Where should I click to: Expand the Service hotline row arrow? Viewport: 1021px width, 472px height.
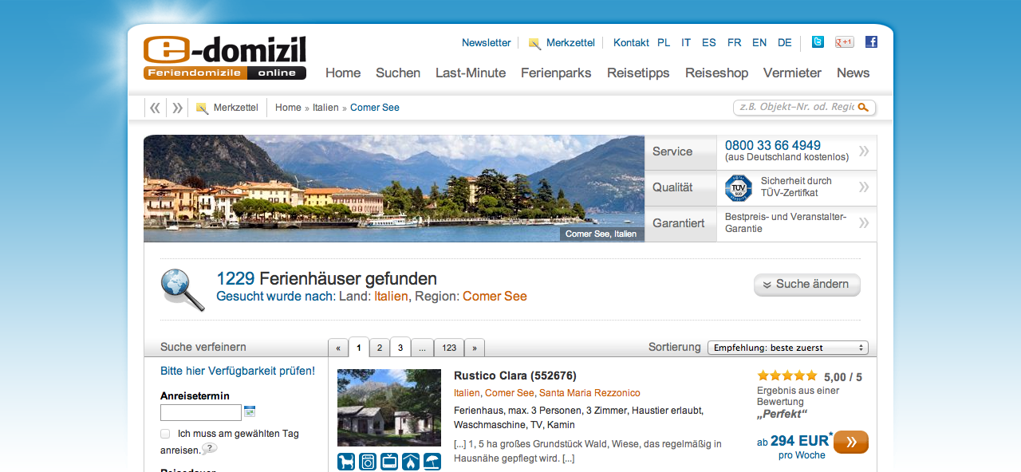point(863,151)
